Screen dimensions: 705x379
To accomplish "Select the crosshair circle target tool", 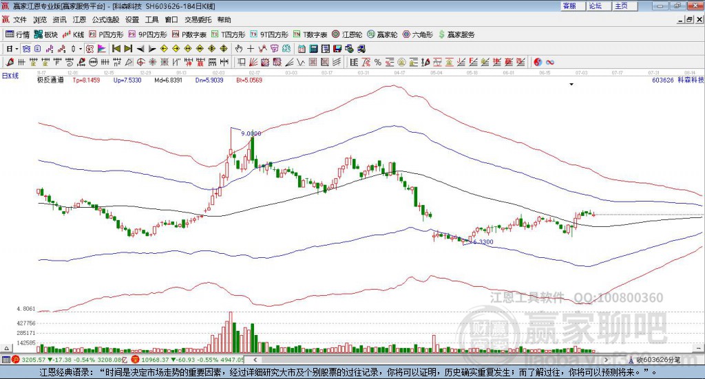I will [x=140, y=62].
